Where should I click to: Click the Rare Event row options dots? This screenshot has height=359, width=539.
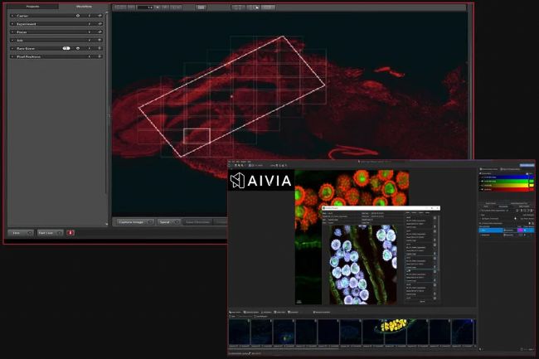coord(89,48)
